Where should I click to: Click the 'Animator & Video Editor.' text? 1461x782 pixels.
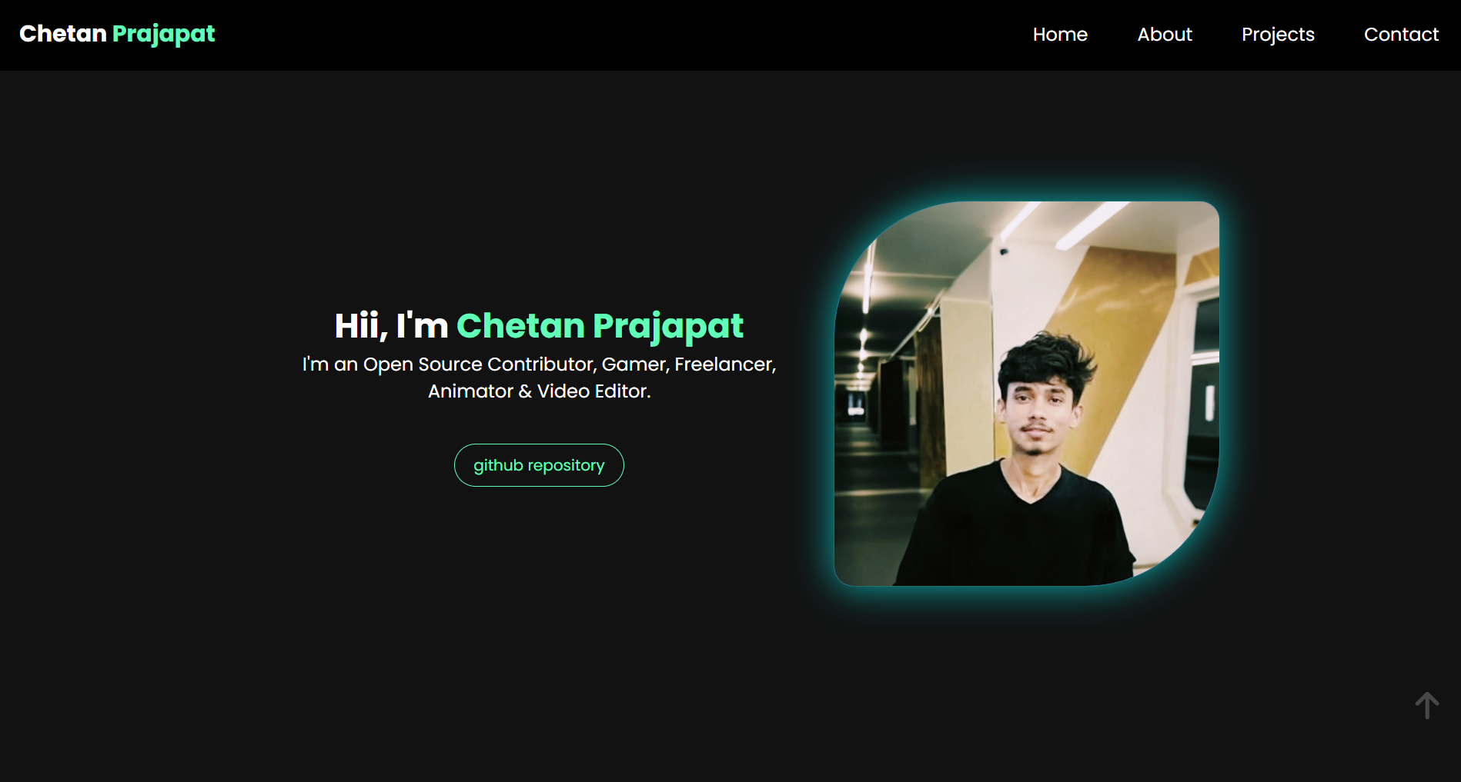pyautogui.click(x=539, y=391)
